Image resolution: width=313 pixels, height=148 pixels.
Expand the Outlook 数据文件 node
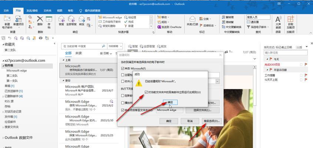click(x=3, y=138)
